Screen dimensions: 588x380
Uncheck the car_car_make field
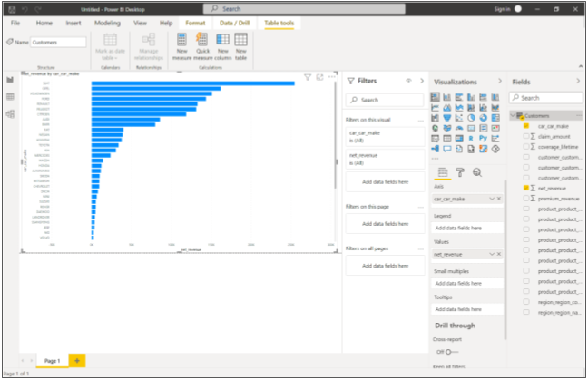[x=526, y=126]
